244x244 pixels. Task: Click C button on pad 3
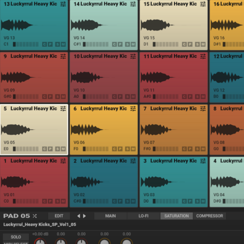coord(184,201)
